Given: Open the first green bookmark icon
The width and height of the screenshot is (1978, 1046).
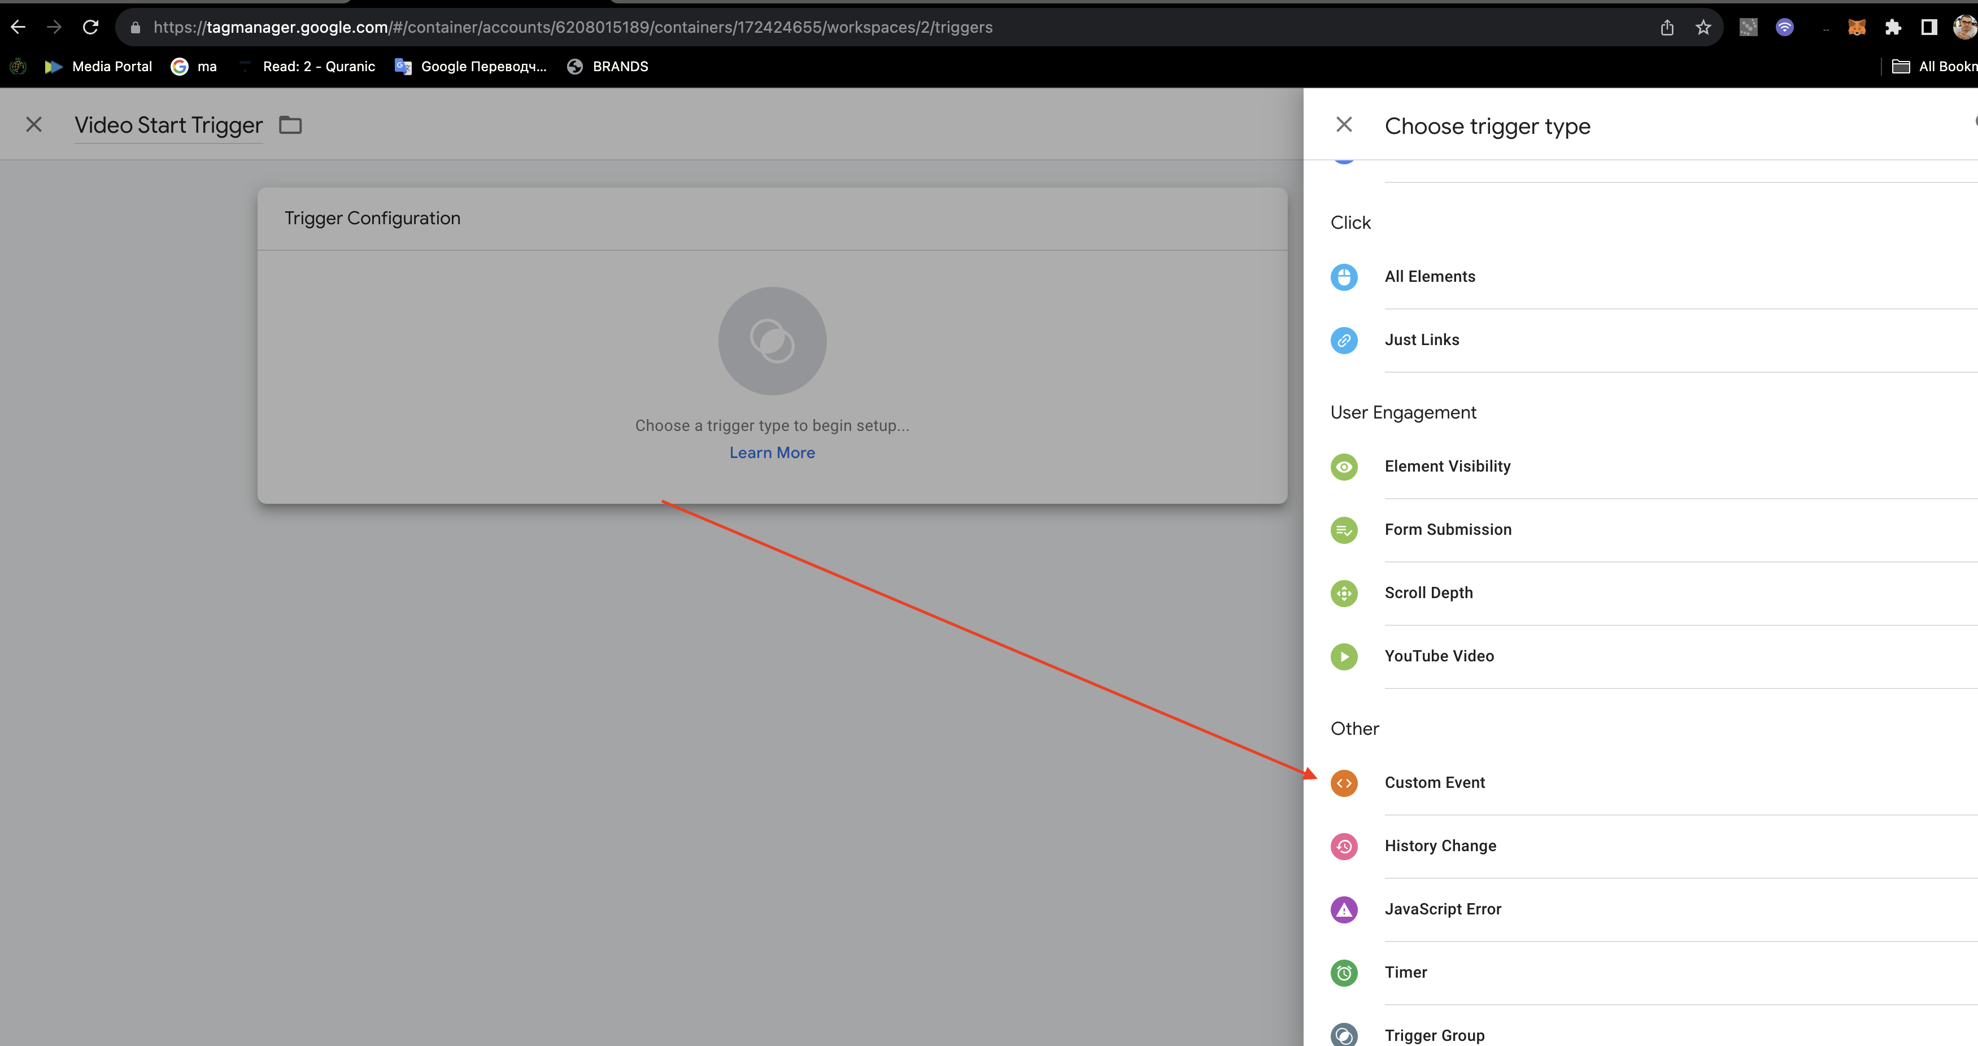Looking at the screenshot, I should click(19, 67).
